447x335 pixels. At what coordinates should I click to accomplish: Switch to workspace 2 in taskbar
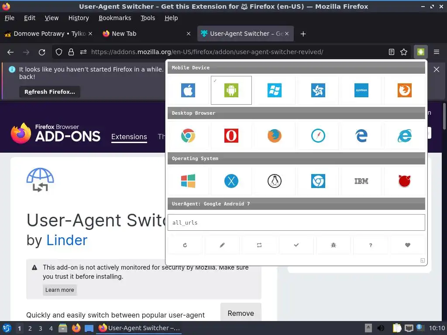coord(30,328)
